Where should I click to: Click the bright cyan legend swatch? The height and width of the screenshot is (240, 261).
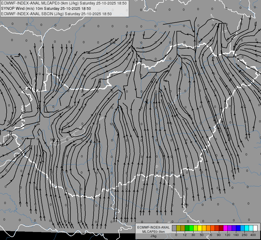[x=247, y=228]
